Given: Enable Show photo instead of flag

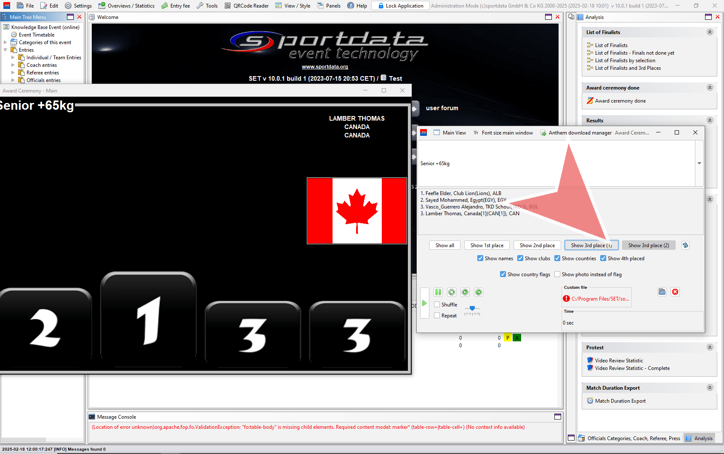Looking at the screenshot, I should [557, 275].
